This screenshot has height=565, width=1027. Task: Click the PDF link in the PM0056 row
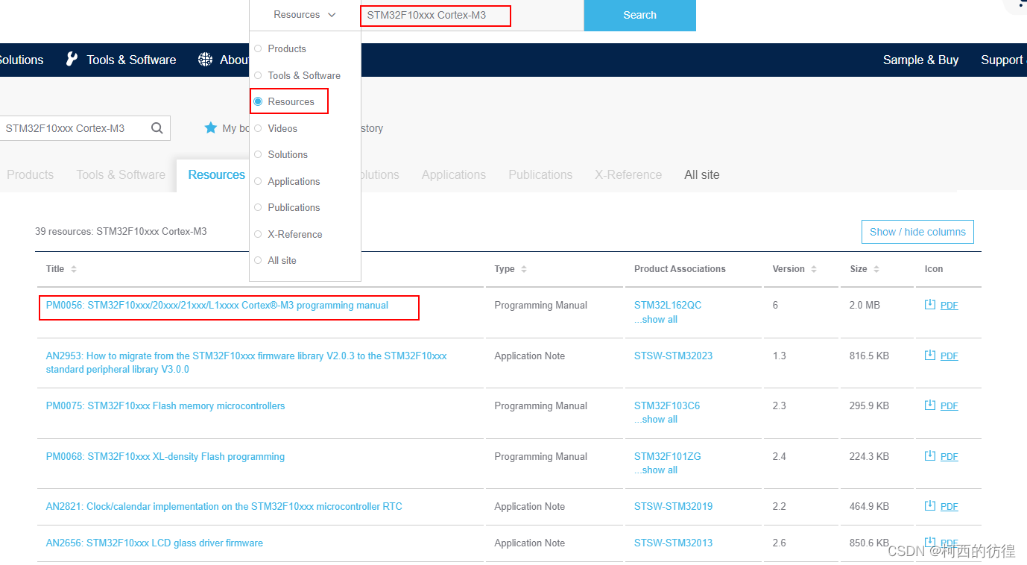949,306
